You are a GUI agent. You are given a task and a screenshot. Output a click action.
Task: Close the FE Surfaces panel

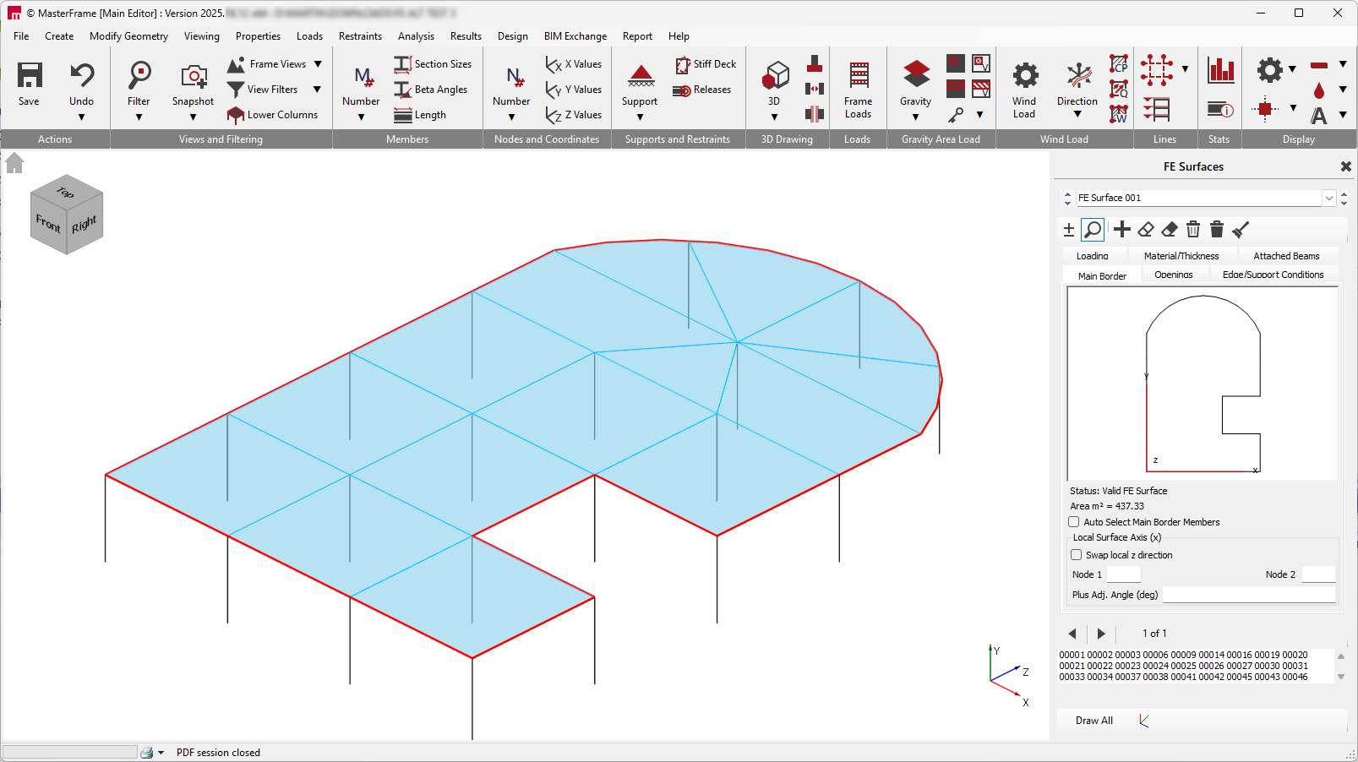coord(1346,166)
